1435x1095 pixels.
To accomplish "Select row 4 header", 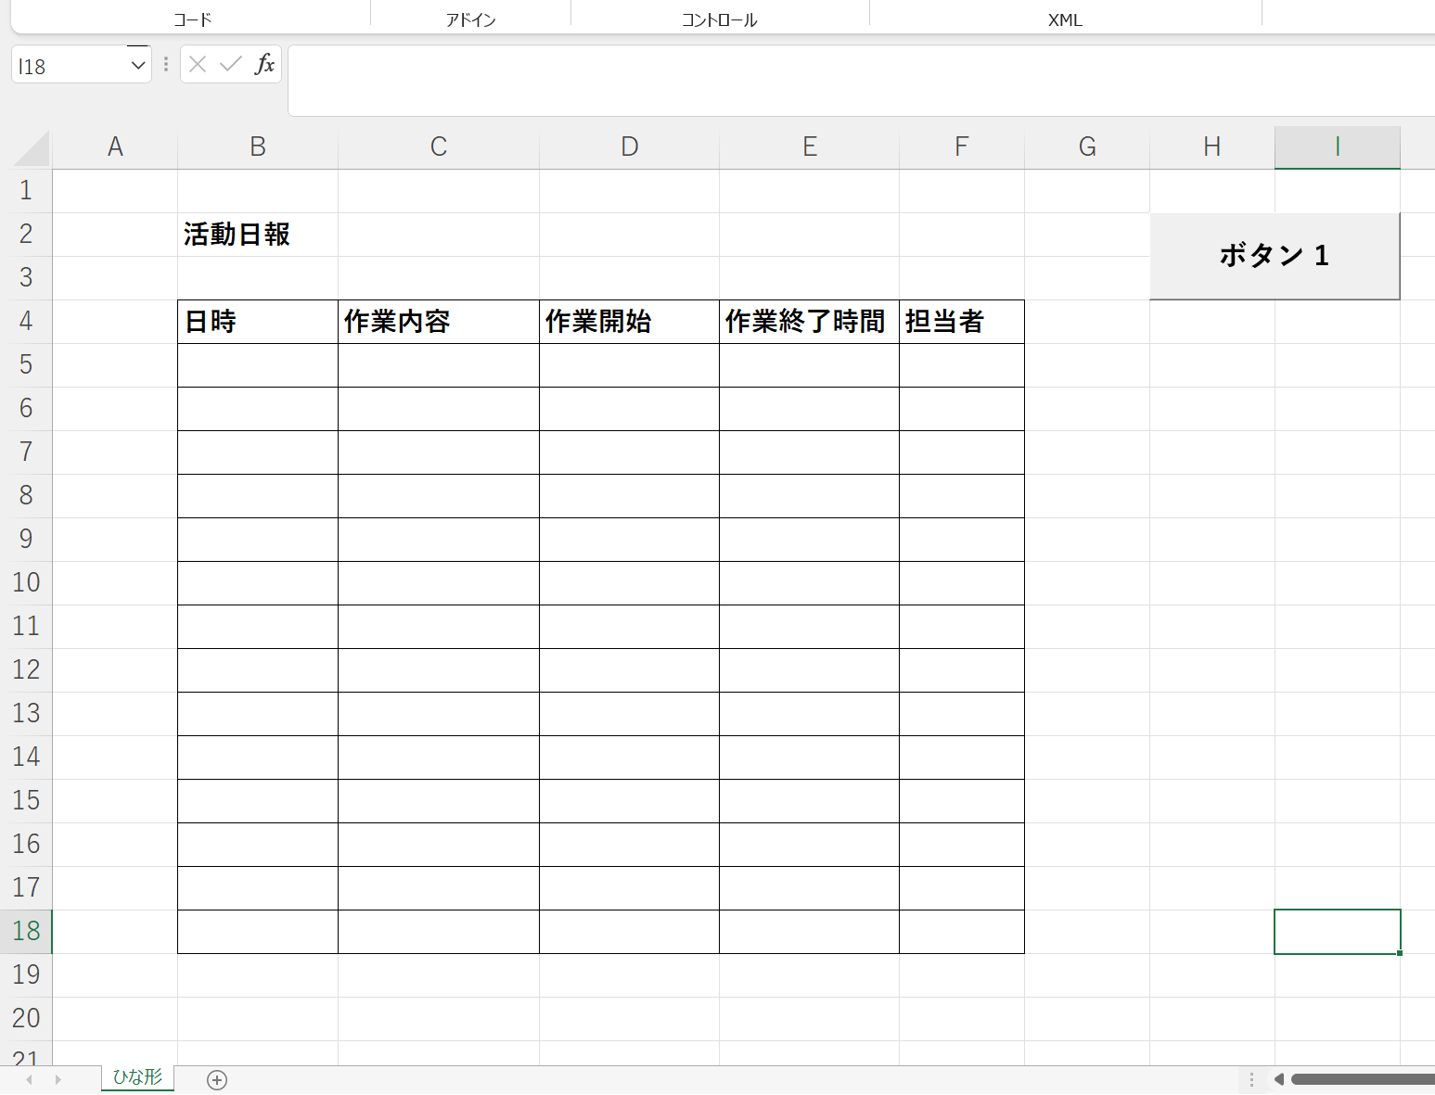I will [x=26, y=322].
